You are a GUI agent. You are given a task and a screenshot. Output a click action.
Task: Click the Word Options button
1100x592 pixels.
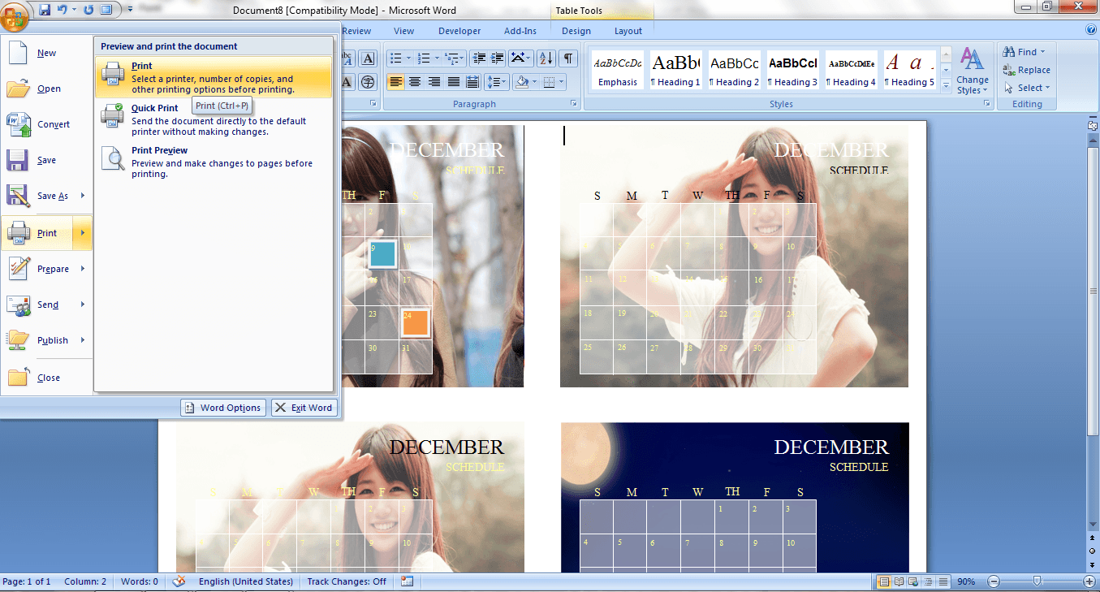[x=222, y=408]
